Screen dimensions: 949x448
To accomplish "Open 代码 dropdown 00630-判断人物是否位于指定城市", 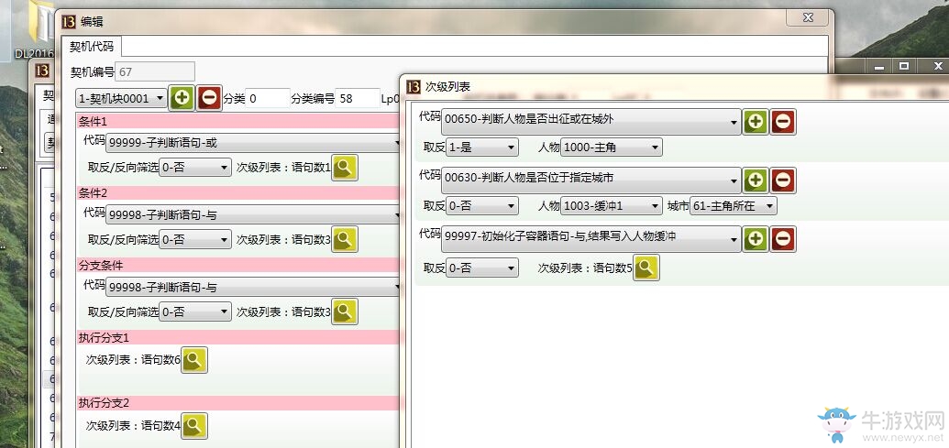I will [x=591, y=180].
